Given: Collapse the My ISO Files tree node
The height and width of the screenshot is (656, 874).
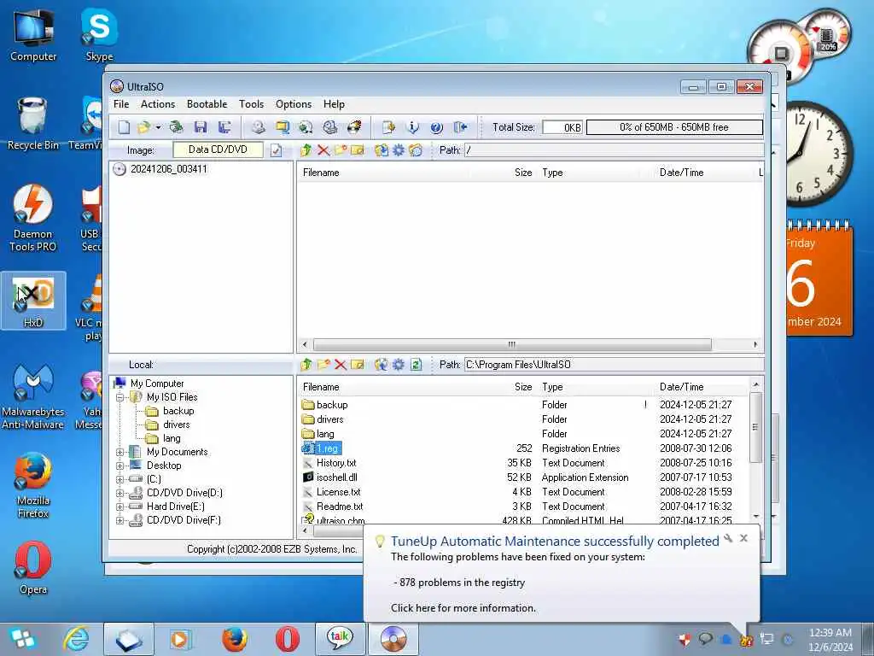Looking at the screenshot, I should pos(119,397).
